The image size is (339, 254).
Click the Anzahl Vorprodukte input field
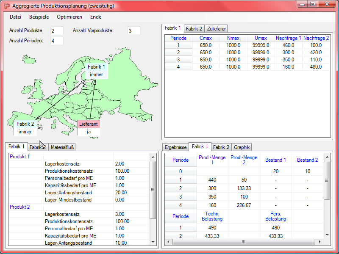[x=134, y=31]
